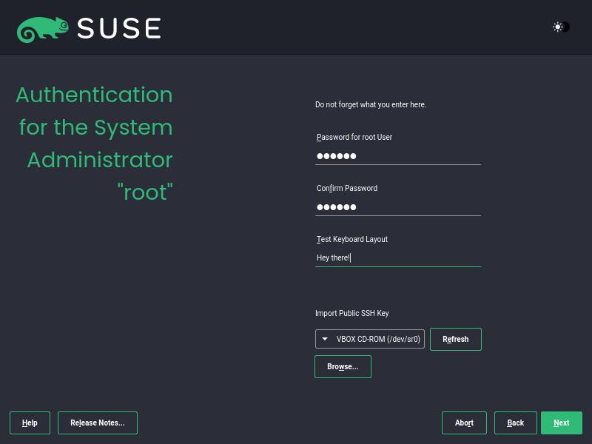Click the 'Do not forget what you enter here.' text
The height and width of the screenshot is (444, 592).
pyautogui.click(x=371, y=104)
